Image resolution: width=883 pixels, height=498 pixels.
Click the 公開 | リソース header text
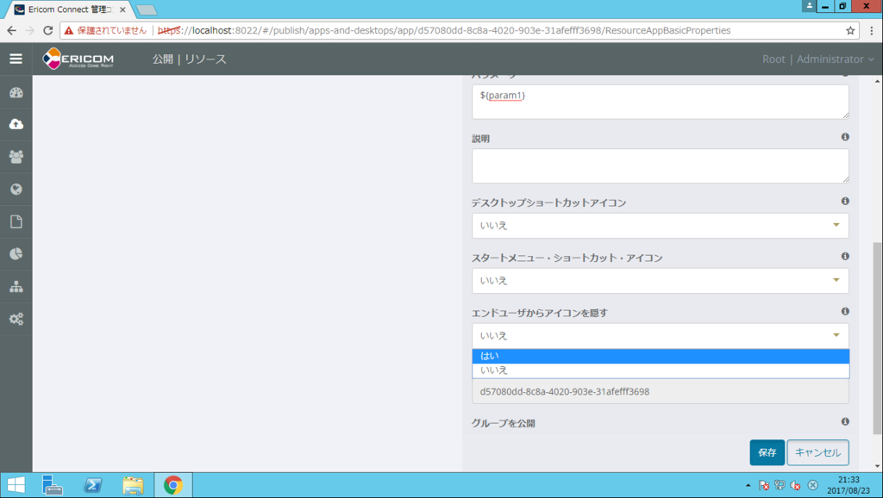coord(189,59)
